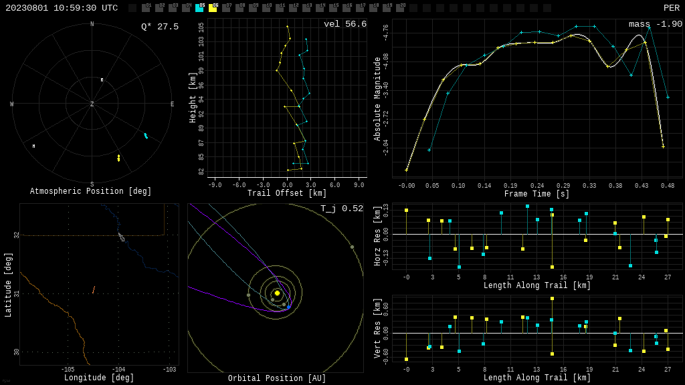This screenshot has height=385, width=685.
Task: Click the moon M marker in polar plot
Action: pyautogui.click(x=33, y=146)
